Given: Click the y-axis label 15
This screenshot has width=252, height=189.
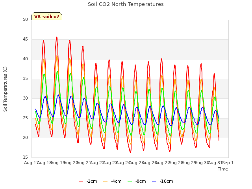Looking at the screenshot, I should (25, 157).
